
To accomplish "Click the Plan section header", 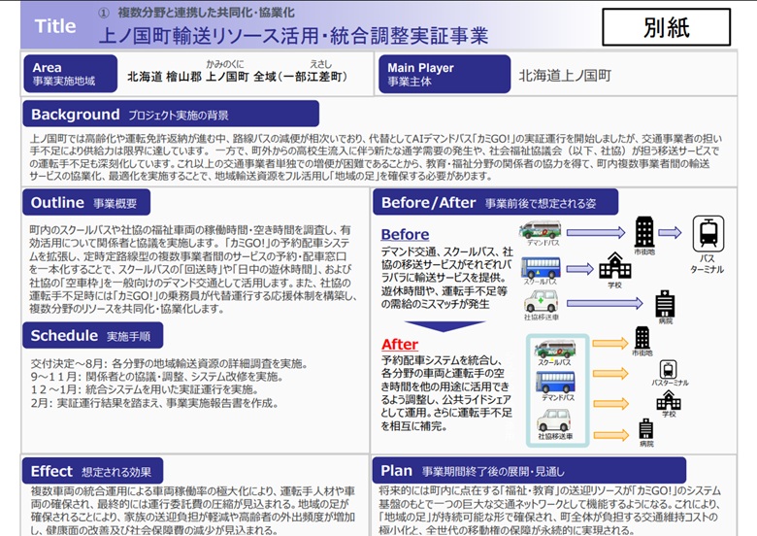I will (x=529, y=471).
